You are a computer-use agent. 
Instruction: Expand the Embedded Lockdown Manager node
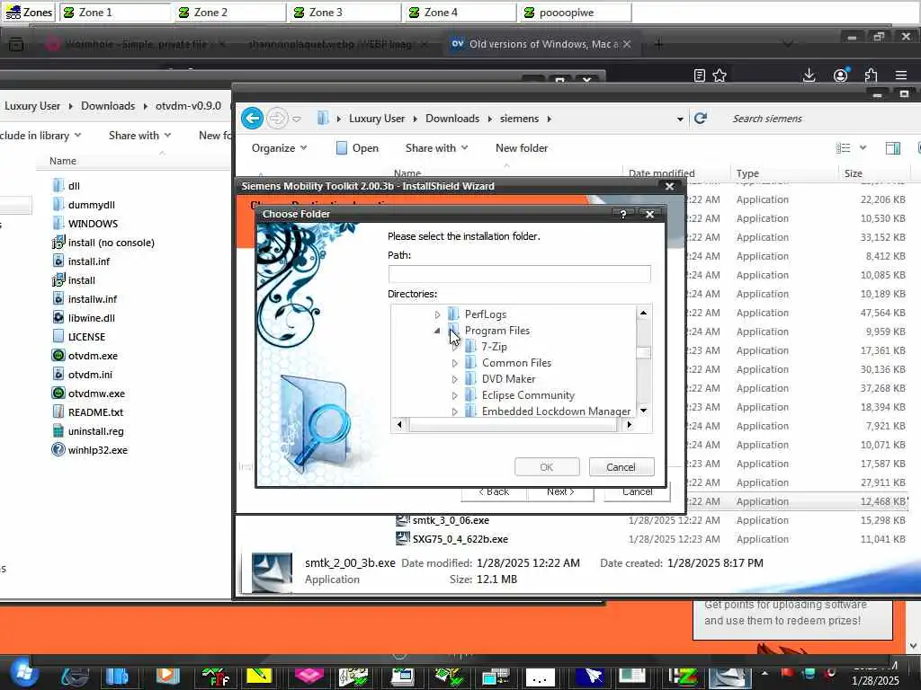(x=454, y=411)
